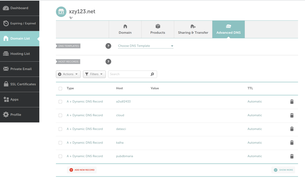The height and width of the screenshot is (180, 305).
Task: Switch to the Products tab
Action: point(157,29)
